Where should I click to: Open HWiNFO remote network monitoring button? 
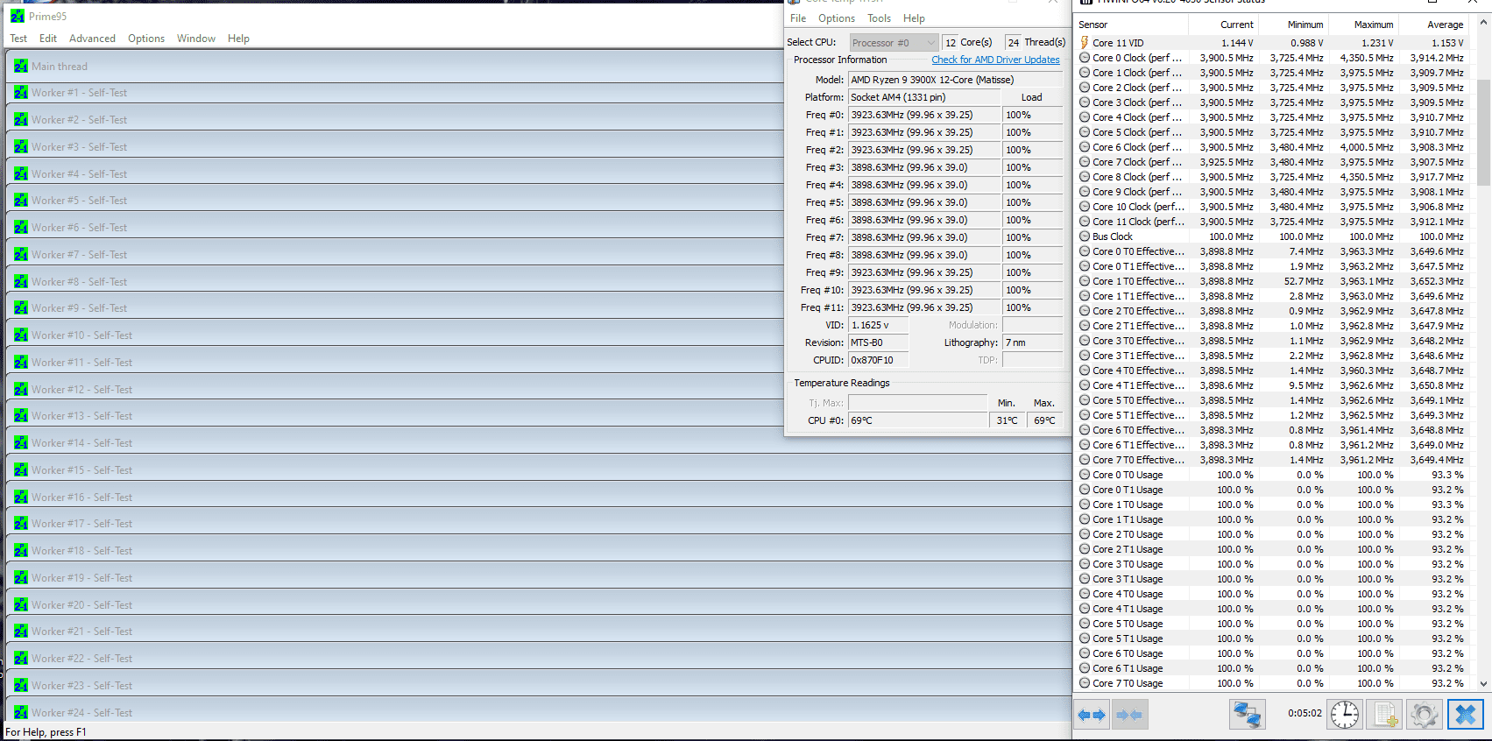1247,715
